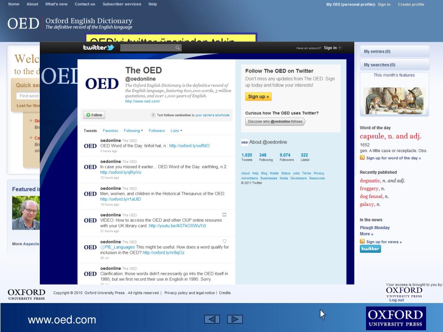Click the Oxford University Press footer logo at left
This screenshot has height=332, width=443.
click(26, 294)
